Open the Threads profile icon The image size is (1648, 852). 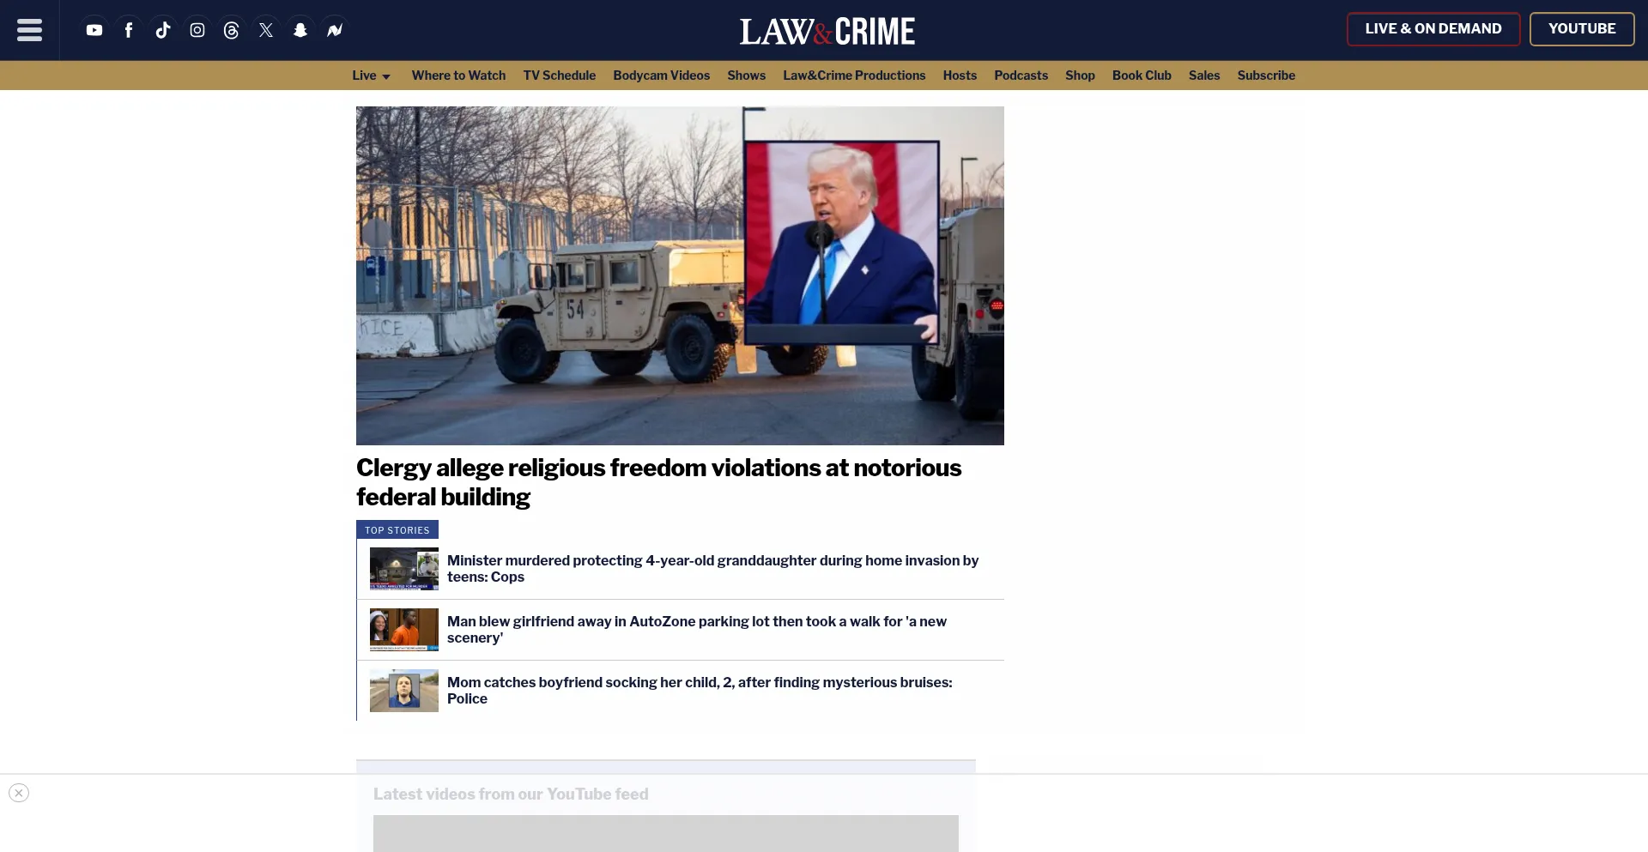[232, 30]
